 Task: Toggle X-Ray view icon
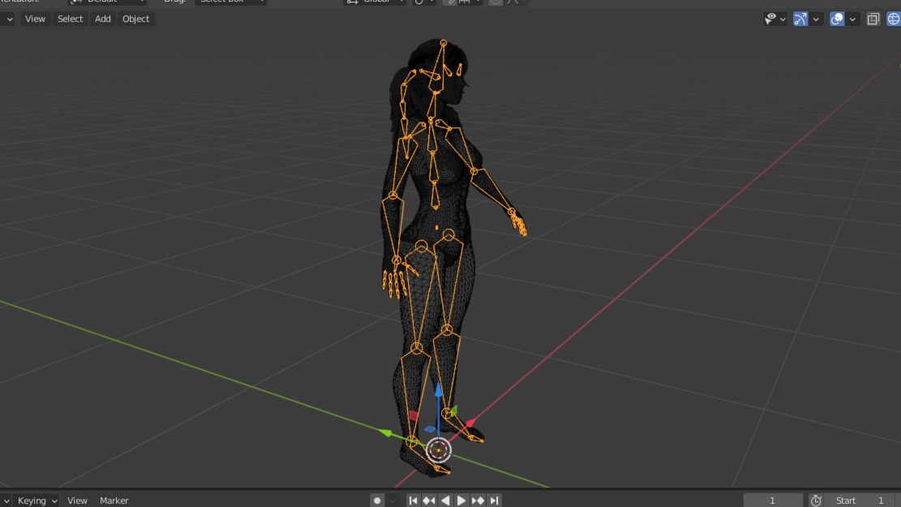(x=873, y=19)
